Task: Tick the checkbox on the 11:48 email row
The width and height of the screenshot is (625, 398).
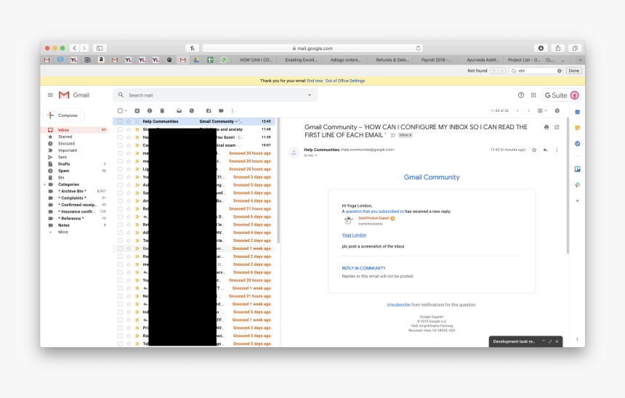Action: pyautogui.click(x=120, y=129)
